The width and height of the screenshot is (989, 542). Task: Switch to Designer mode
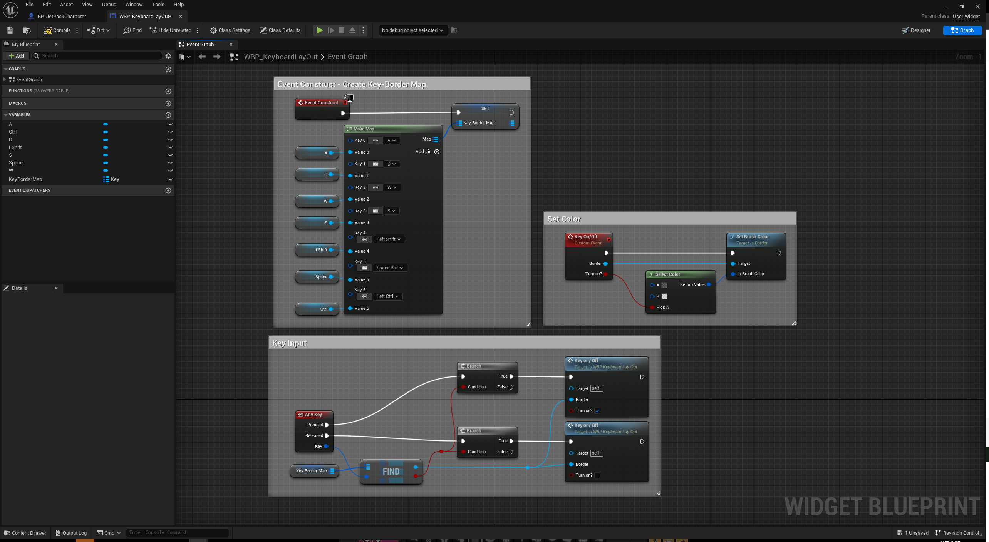click(x=916, y=30)
